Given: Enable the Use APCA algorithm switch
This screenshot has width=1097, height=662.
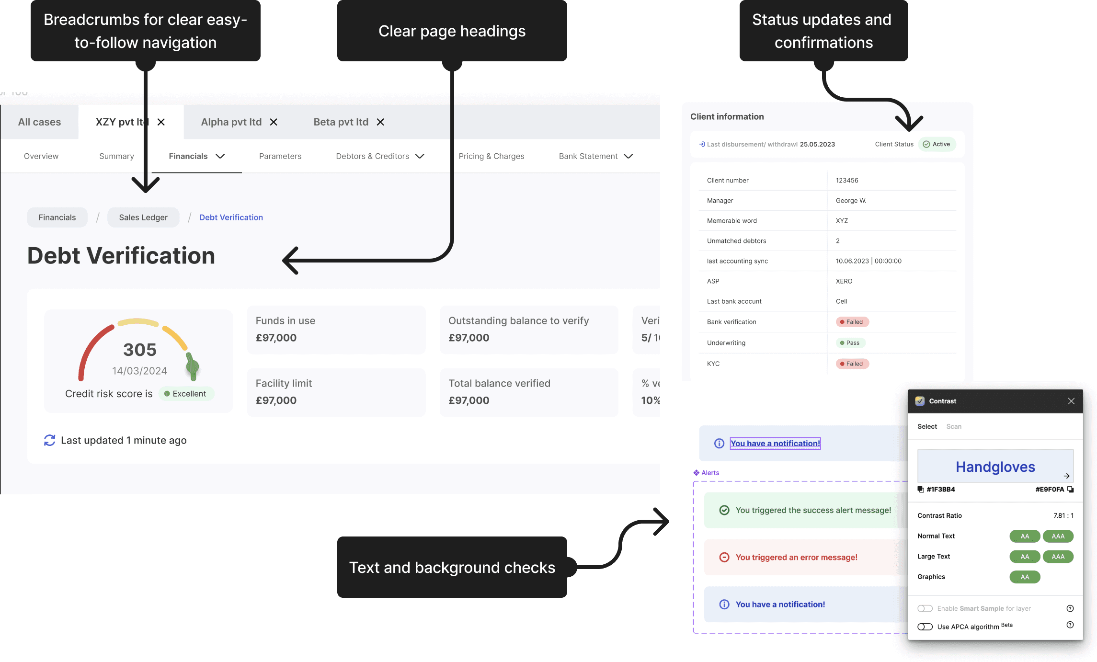Looking at the screenshot, I should [925, 627].
